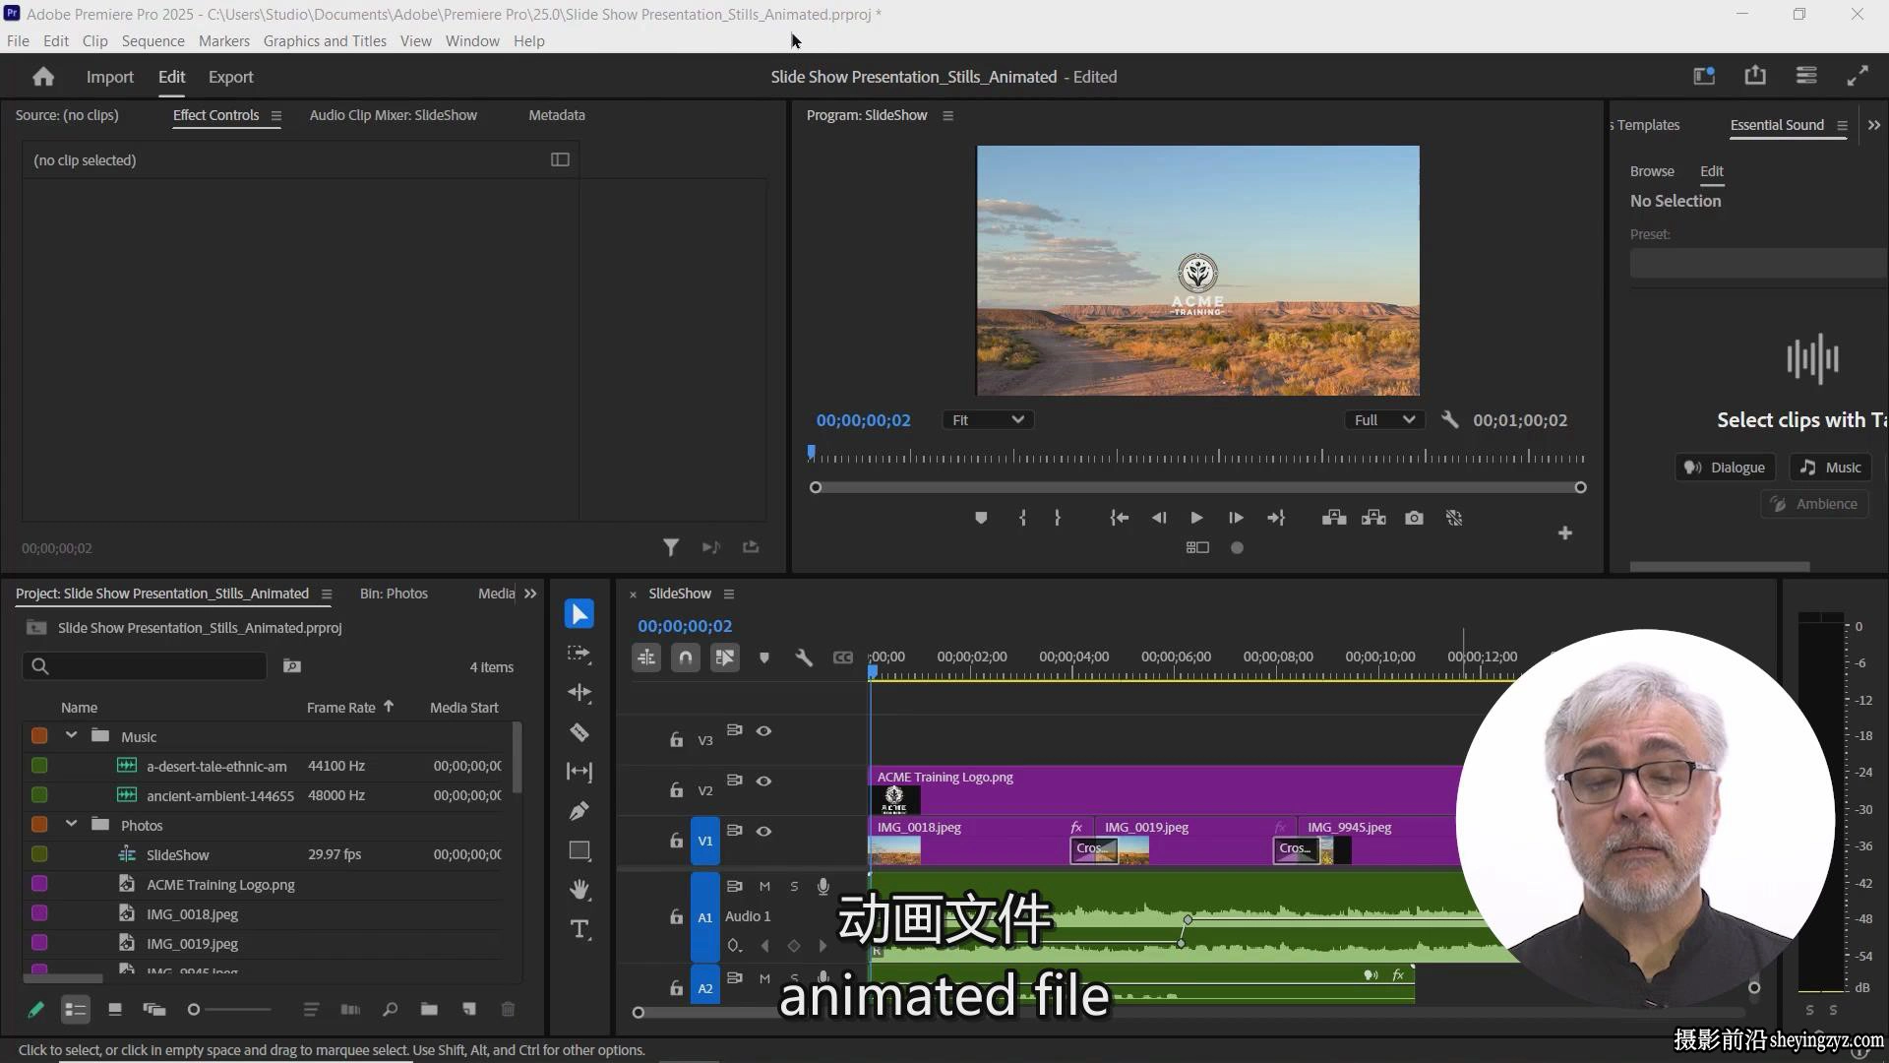1889x1063 pixels.
Task: Open the Sequence menu
Action: coord(152,40)
